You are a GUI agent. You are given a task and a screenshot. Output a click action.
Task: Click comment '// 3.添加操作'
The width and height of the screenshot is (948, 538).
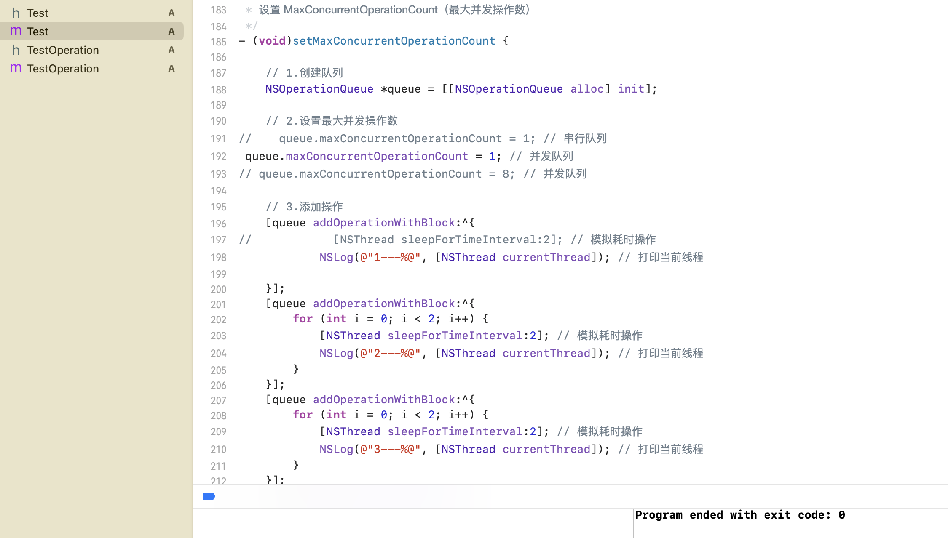304,207
